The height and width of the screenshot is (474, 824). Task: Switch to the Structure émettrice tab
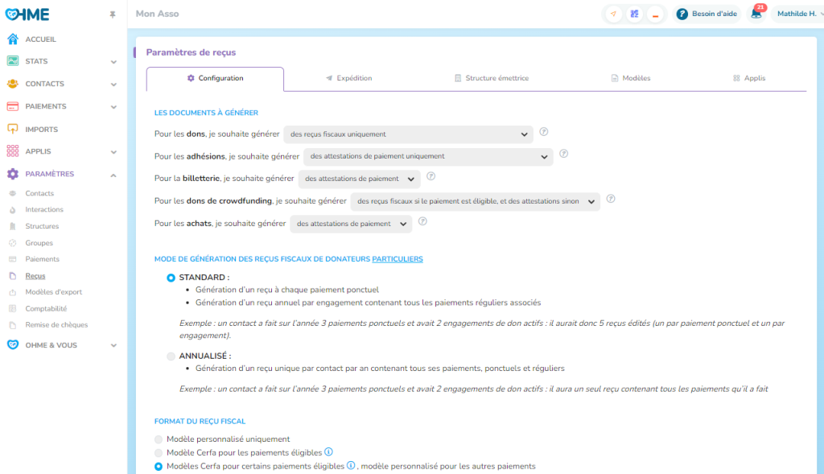coord(491,78)
